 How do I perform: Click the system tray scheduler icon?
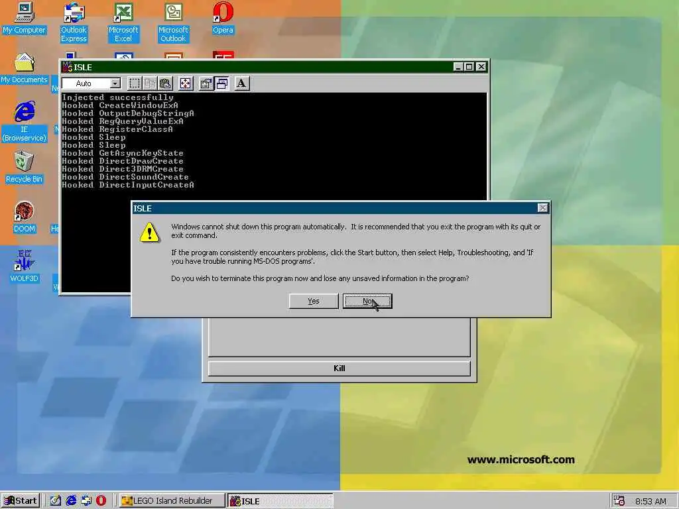tap(619, 501)
